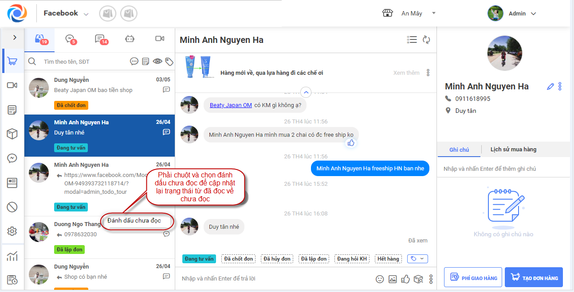Open the three-dot menu in the reply bar
This screenshot has width=574, height=292.
tap(431, 279)
